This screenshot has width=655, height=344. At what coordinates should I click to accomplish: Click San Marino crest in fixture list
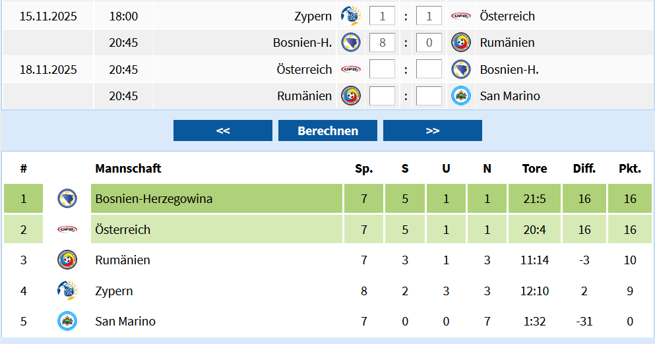coord(461,96)
